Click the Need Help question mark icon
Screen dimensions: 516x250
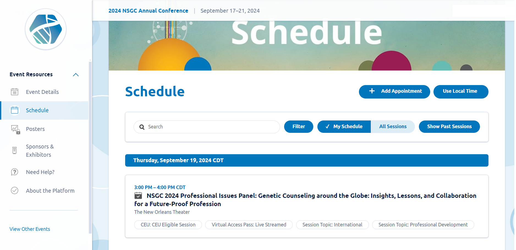point(15,172)
